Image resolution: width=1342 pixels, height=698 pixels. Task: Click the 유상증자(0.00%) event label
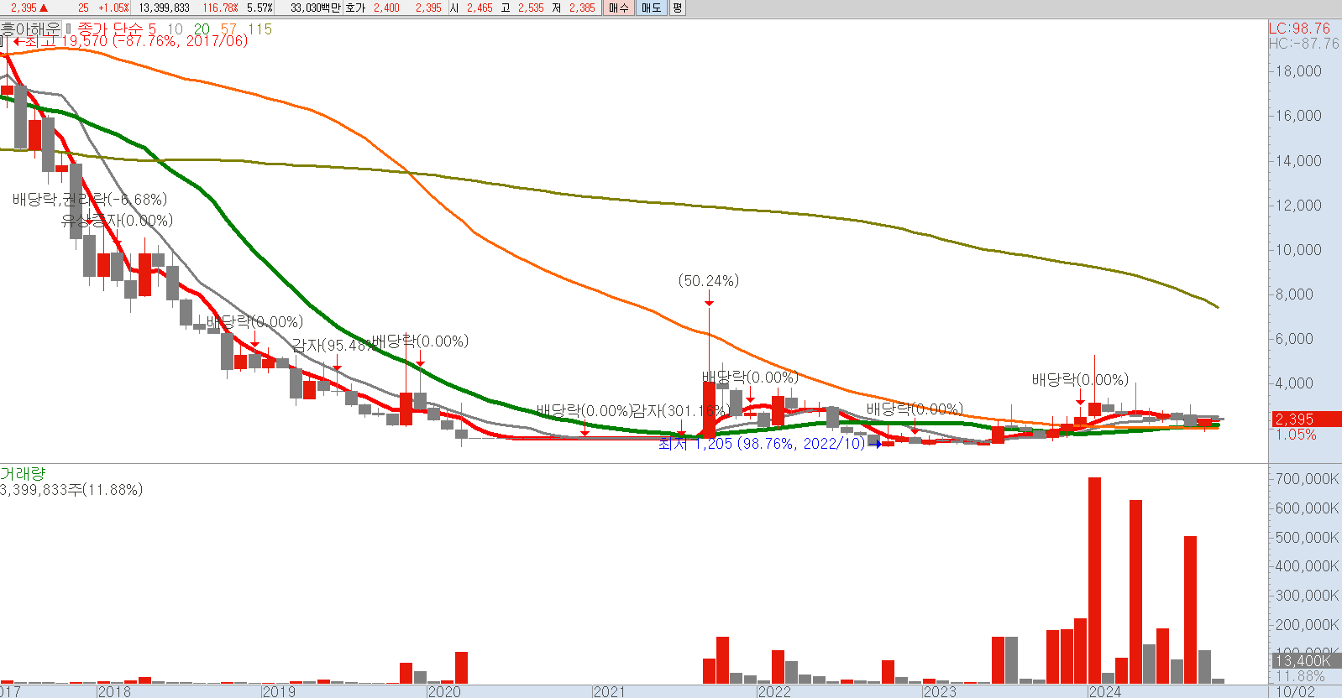tap(117, 221)
